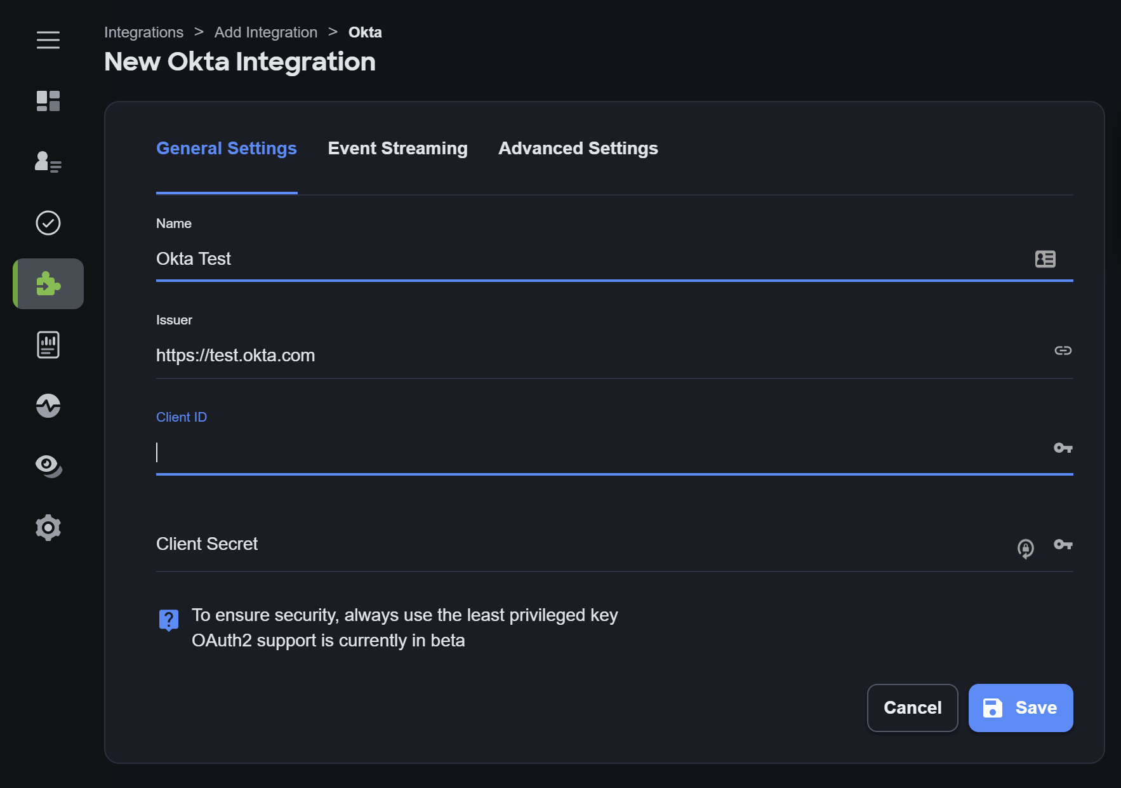1121x788 pixels.
Task: Click the Save button
Action: point(1020,708)
